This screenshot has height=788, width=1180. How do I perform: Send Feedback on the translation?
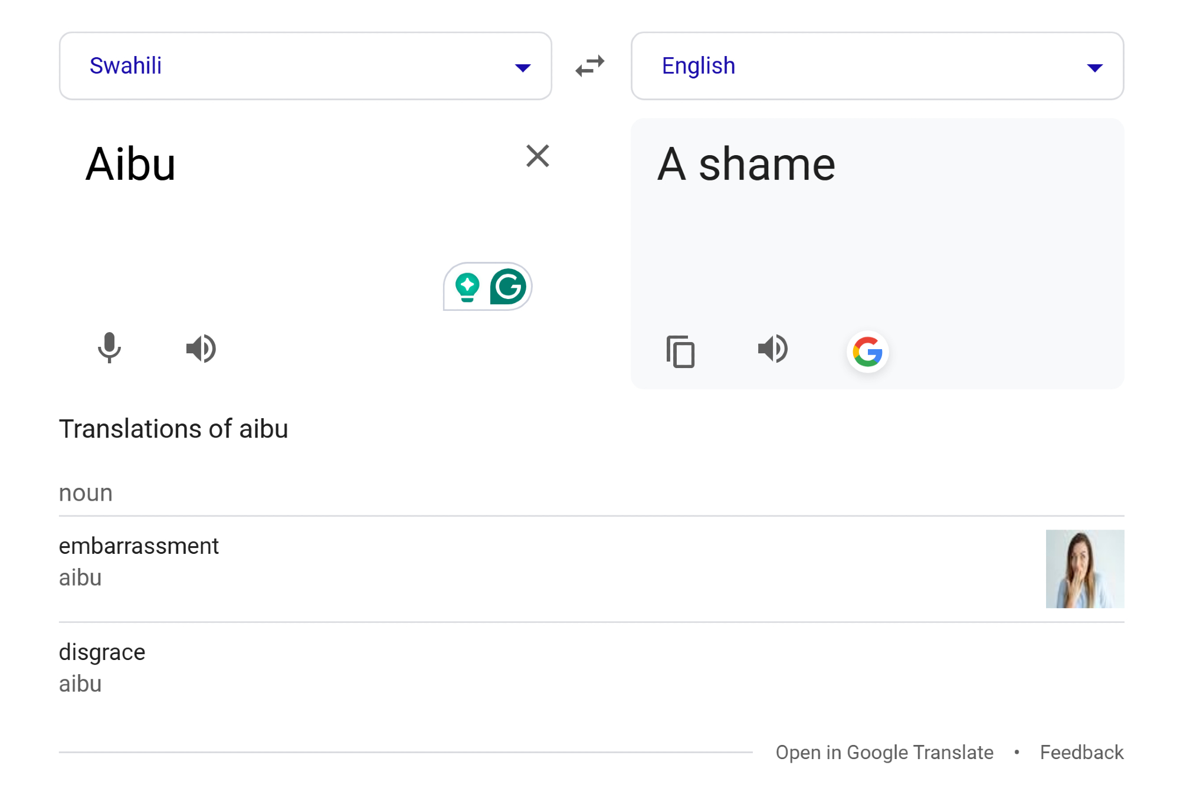pos(1081,753)
